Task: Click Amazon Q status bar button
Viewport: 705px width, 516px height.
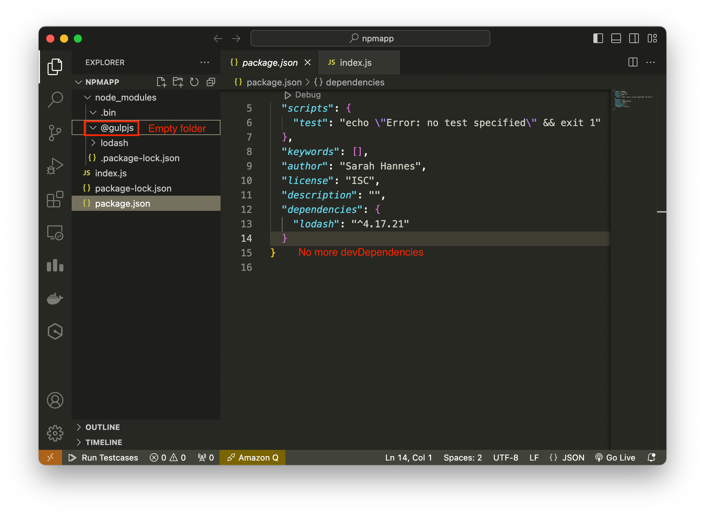Action: pos(253,457)
